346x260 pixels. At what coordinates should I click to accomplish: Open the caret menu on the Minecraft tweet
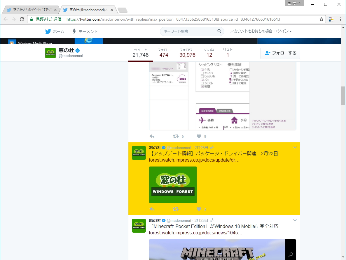[295, 220]
